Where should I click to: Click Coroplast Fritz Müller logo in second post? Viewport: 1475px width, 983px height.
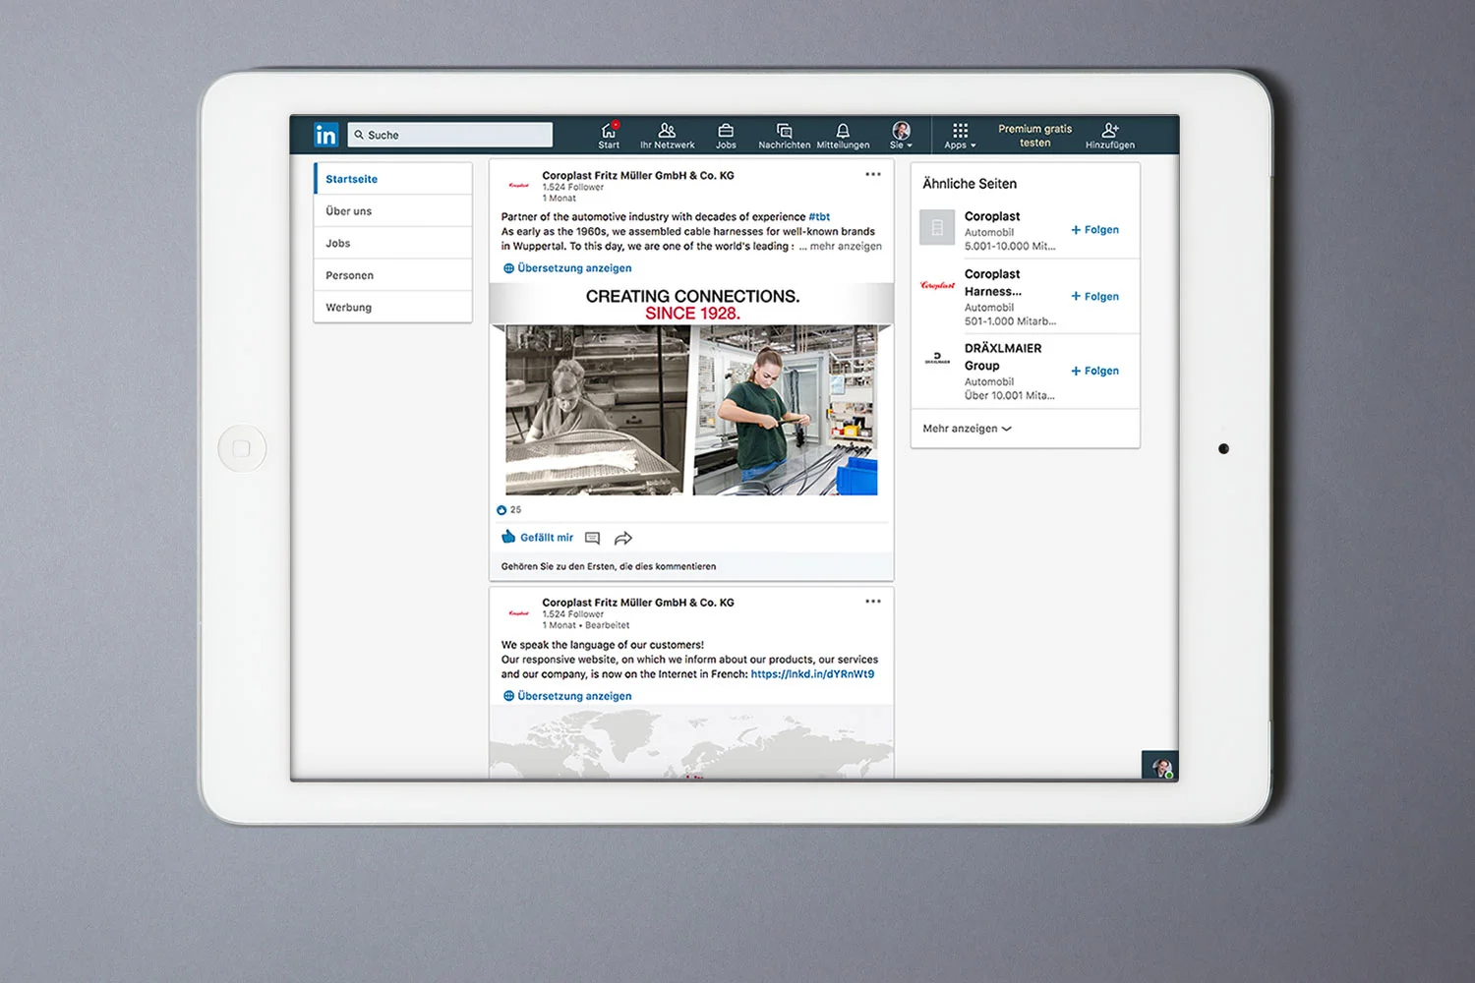point(518,612)
